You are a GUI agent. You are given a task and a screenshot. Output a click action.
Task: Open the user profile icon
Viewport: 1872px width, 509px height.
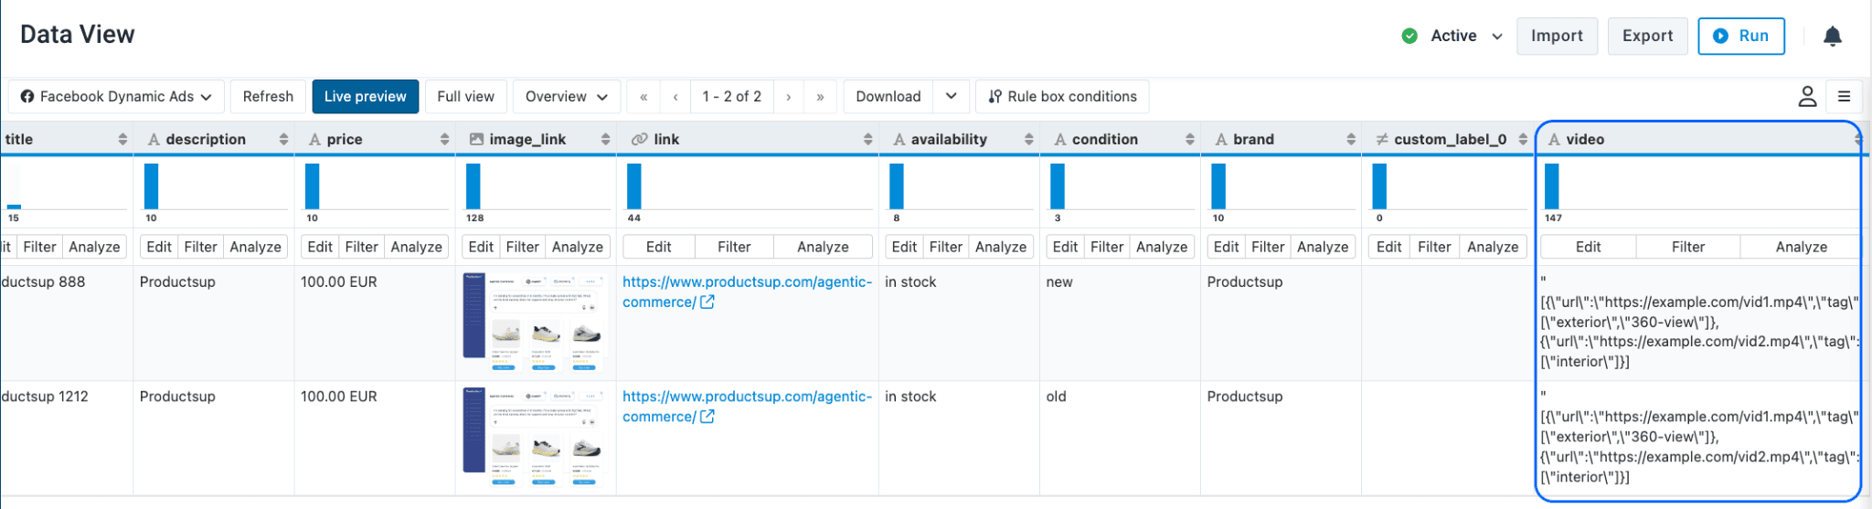point(1807,97)
